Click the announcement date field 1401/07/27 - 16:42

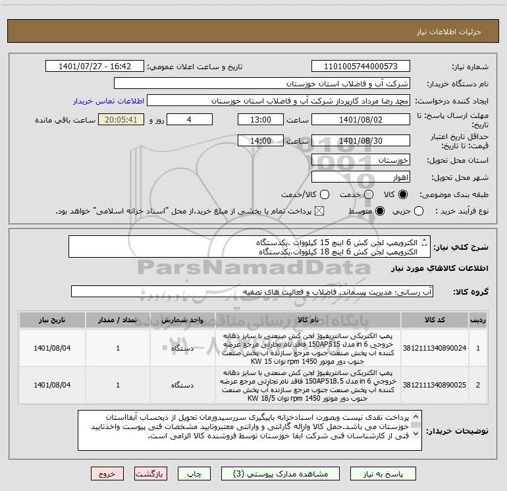pyautogui.click(x=95, y=66)
